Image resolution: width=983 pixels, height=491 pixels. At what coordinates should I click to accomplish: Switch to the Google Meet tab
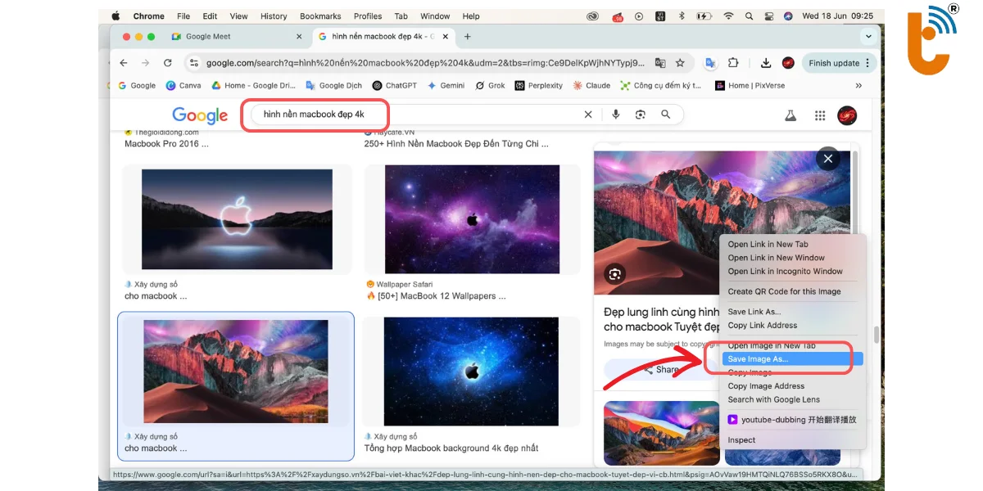pos(208,37)
